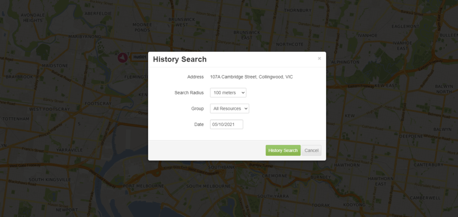The height and width of the screenshot is (217, 458).
Task: Click NORTHCOTE label on the map
Action: click(x=290, y=45)
